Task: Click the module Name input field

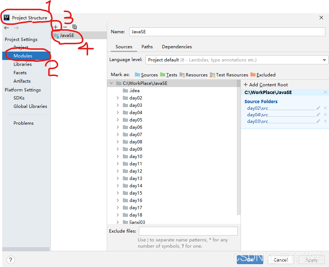Action: 227,32
